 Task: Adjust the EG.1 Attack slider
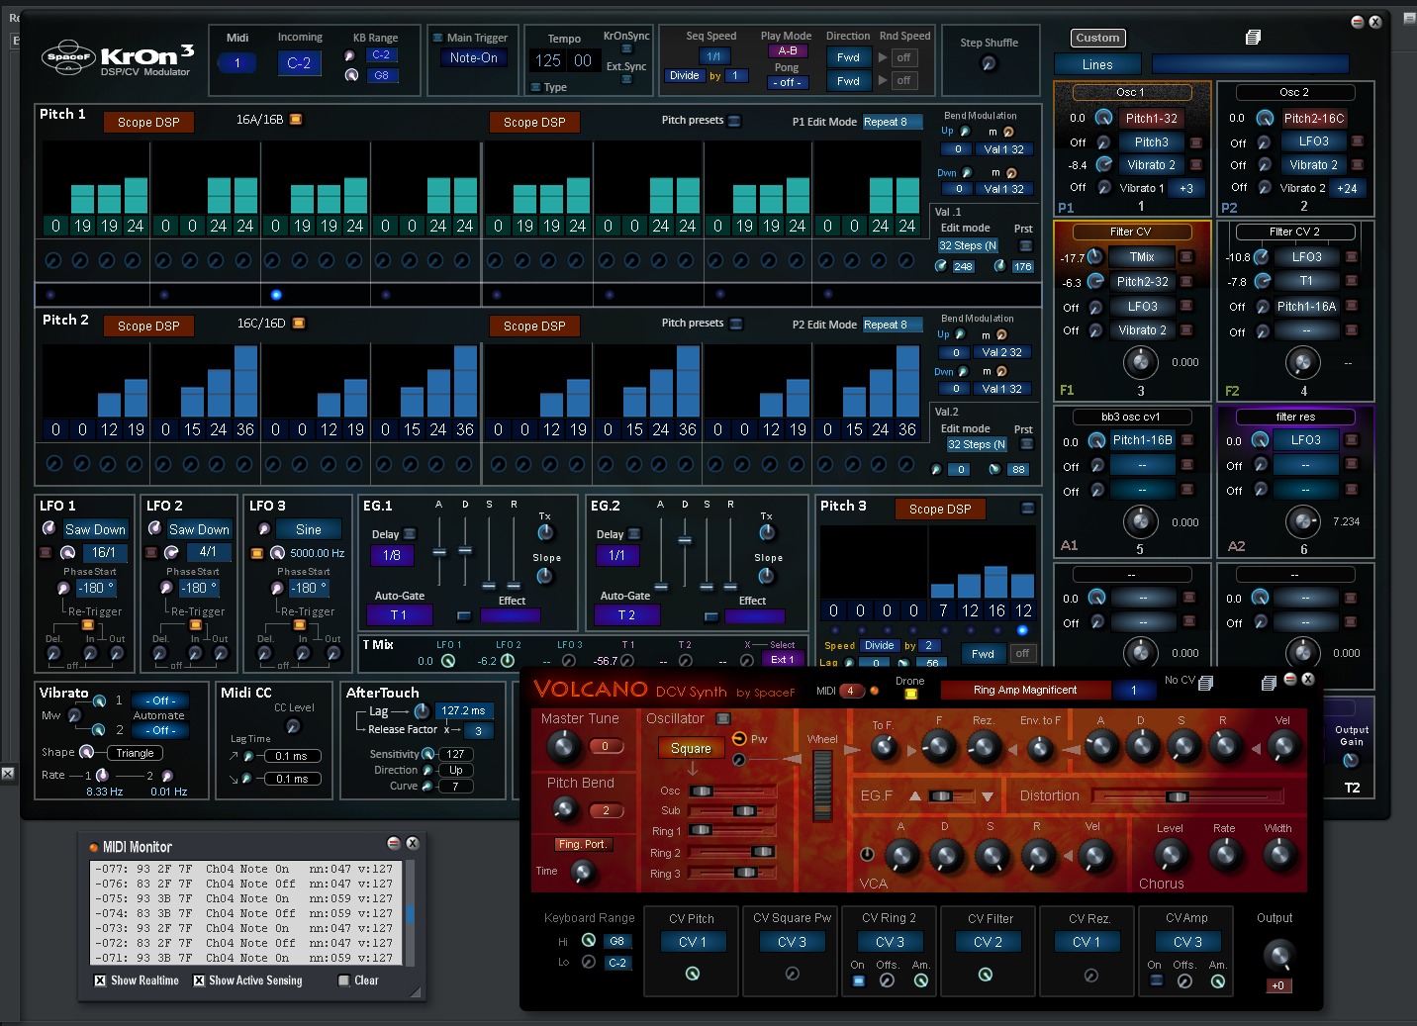[439, 552]
